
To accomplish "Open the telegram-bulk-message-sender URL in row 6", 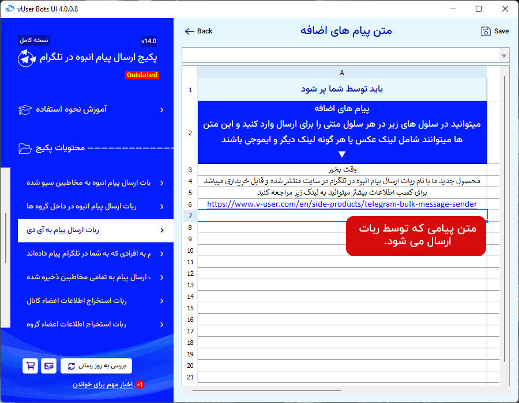I will (342, 204).
